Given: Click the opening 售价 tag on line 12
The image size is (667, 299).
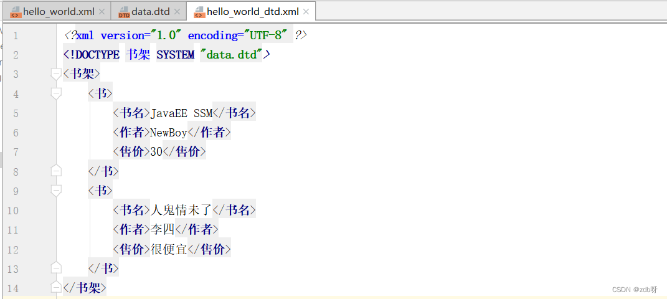Looking at the screenshot, I should pyautogui.click(x=131, y=249).
